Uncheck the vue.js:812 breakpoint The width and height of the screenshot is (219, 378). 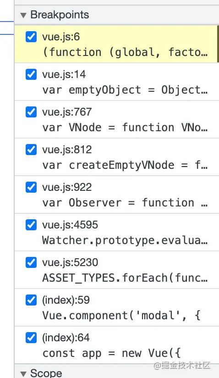pos(31,150)
